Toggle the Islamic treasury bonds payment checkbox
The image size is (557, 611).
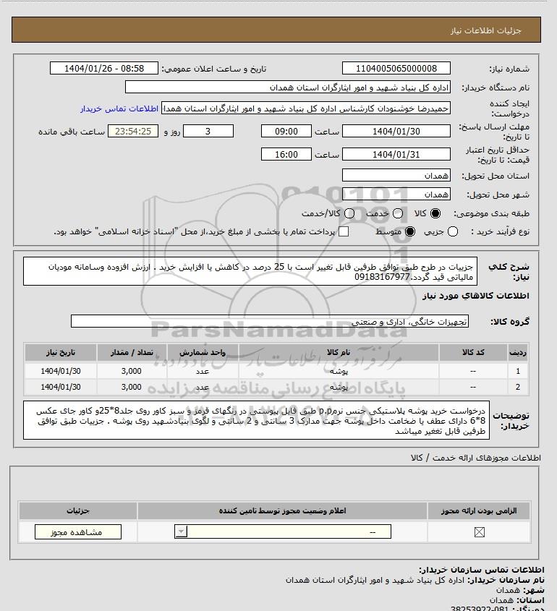[344, 231]
